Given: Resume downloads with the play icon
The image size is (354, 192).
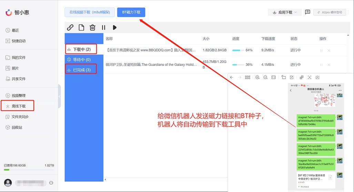Looking at the screenshot, I should [114, 28].
